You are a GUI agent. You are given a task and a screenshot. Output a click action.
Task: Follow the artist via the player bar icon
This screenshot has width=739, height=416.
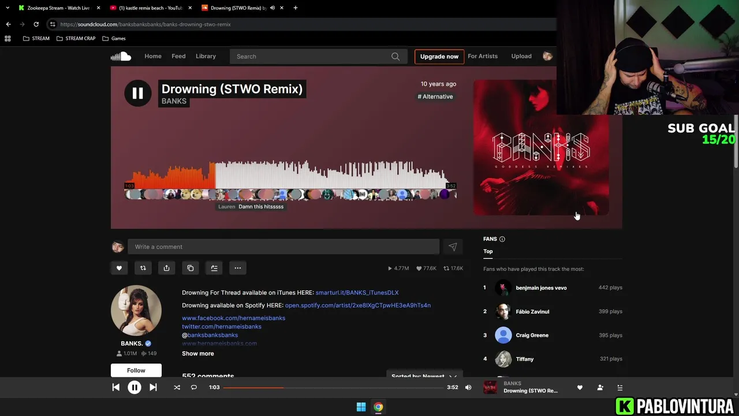point(600,388)
